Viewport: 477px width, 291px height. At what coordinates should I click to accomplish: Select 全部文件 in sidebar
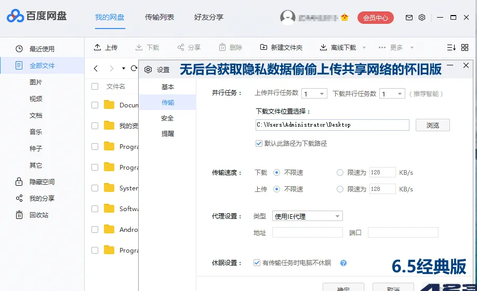(x=42, y=65)
